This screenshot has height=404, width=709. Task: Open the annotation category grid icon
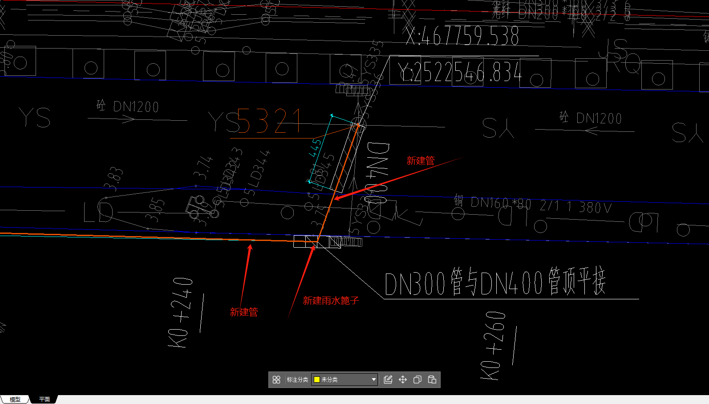276,380
